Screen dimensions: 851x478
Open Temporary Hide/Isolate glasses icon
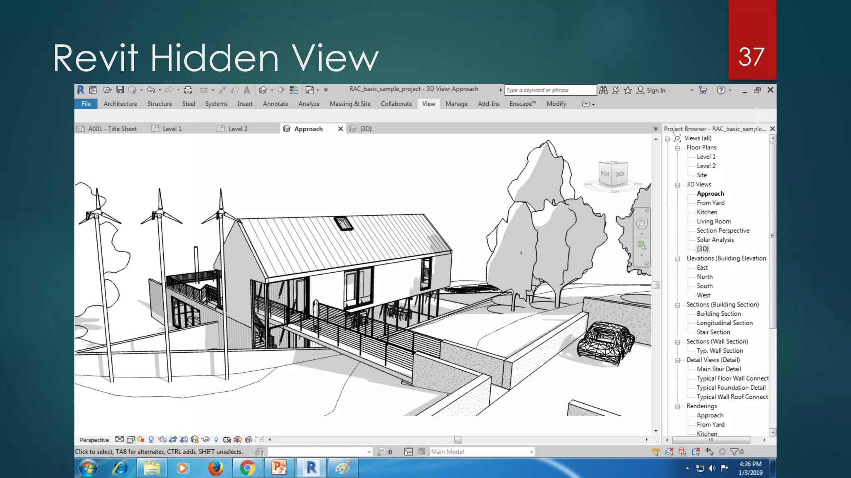(x=205, y=439)
